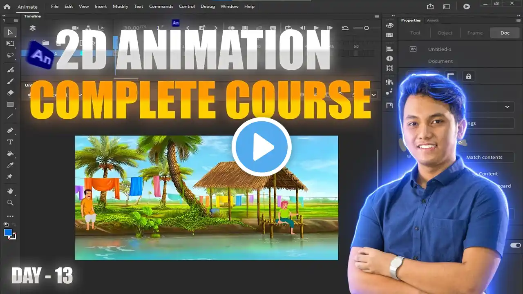Click the timeline zoom slider handle
The width and height of the screenshot is (523, 294).
tap(367, 28)
